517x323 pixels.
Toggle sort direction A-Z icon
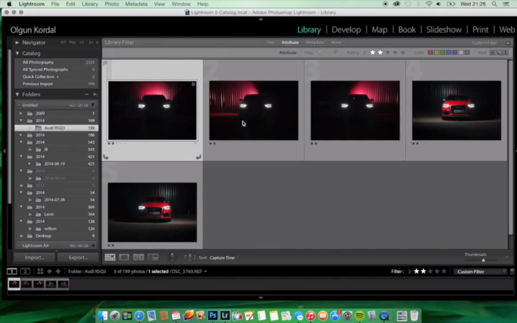point(190,257)
